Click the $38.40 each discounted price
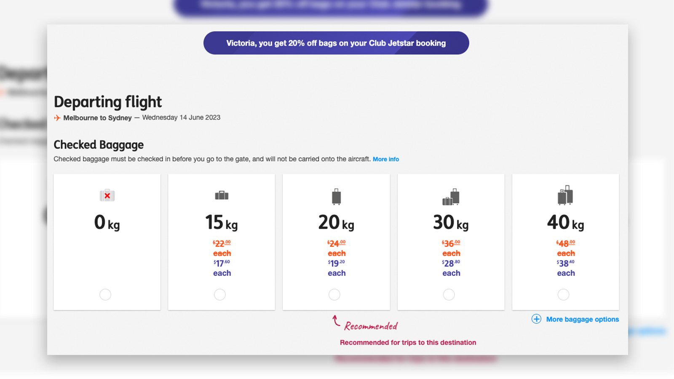The image size is (674, 379). click(x=566, y=268)
